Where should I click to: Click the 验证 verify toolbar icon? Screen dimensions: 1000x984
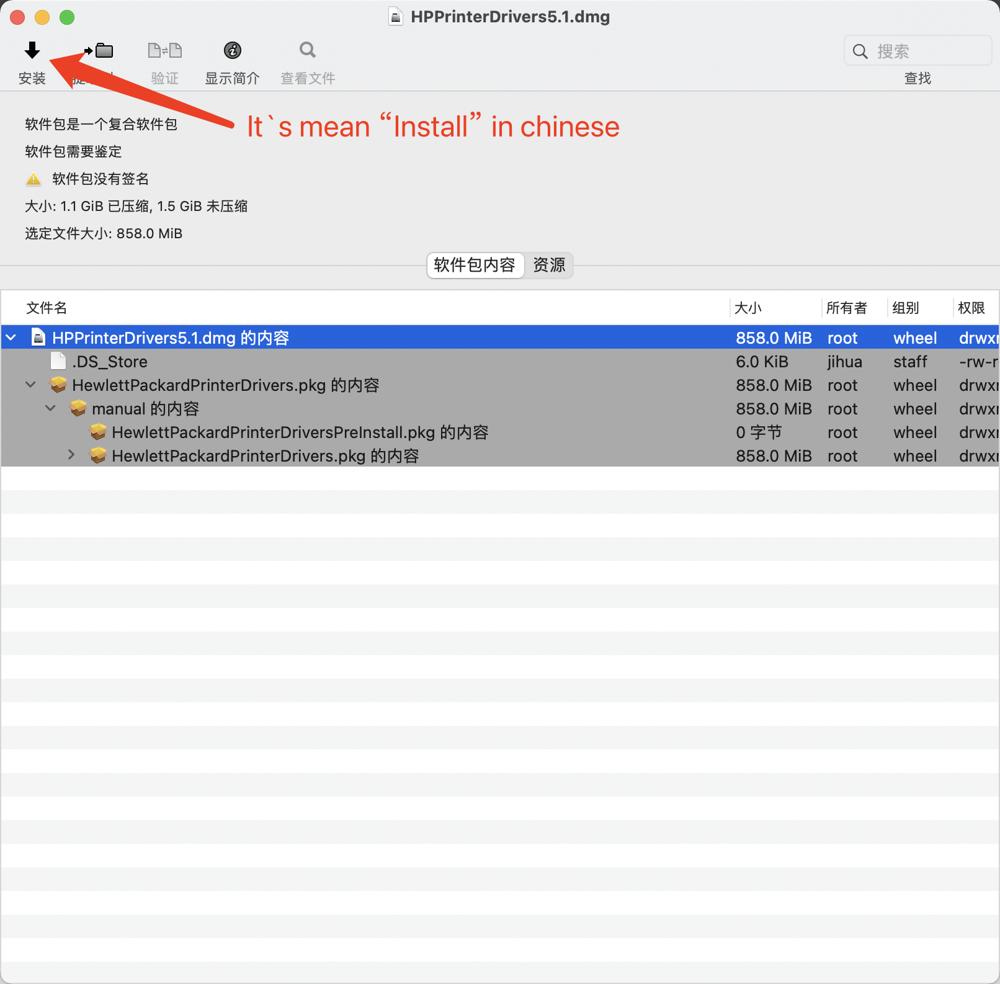tap(165, 50)
